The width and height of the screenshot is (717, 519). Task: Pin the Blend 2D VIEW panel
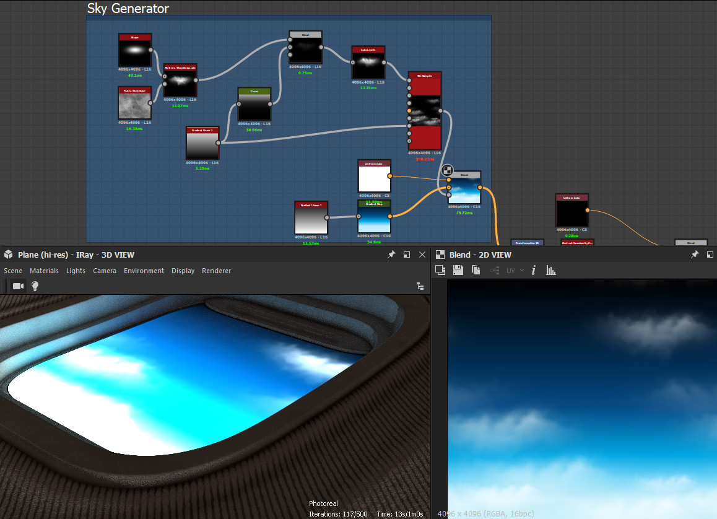click(694, 254)
